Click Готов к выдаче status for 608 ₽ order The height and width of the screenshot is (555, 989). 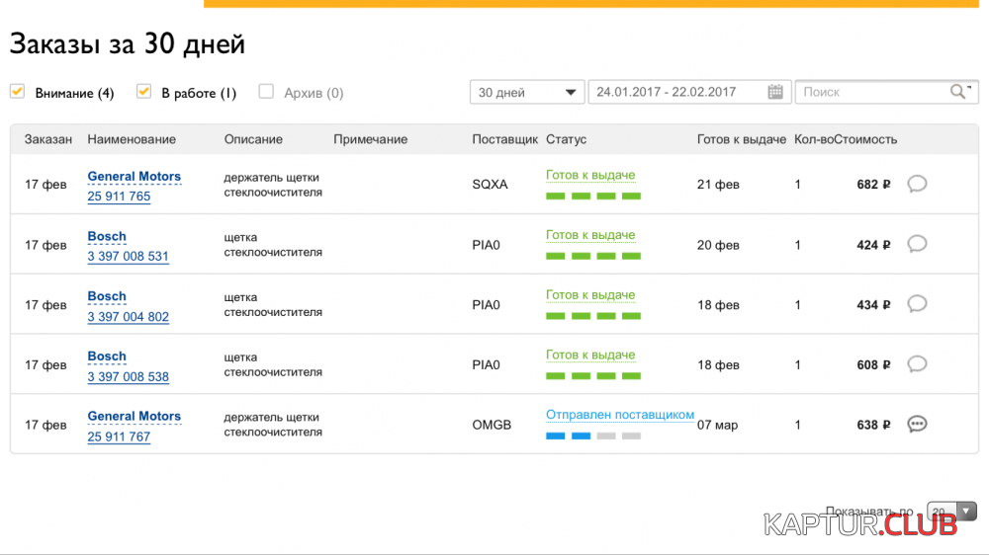590,355
